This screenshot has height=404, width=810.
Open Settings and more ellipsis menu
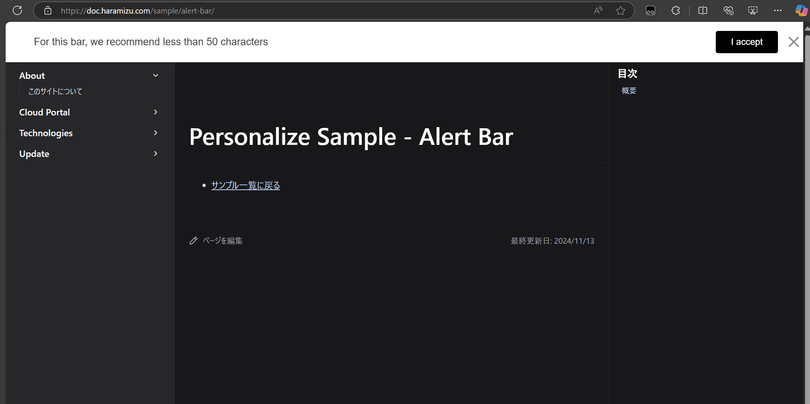click(778, 11)
